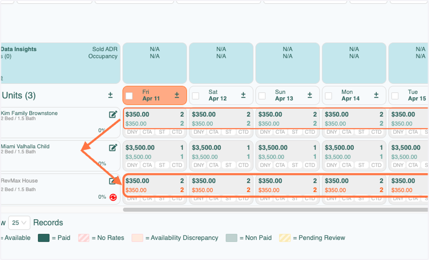The height and width of the screenshot is (260, 429).
Task: Click the horizontal scrollbar under the grid
Action: [275, 210]
